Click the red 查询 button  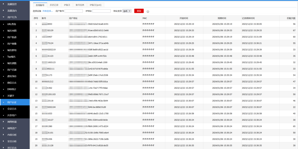(139, 11)
